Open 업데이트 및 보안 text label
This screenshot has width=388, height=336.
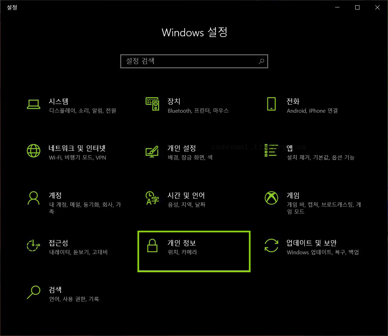click(x=311, y=243)
